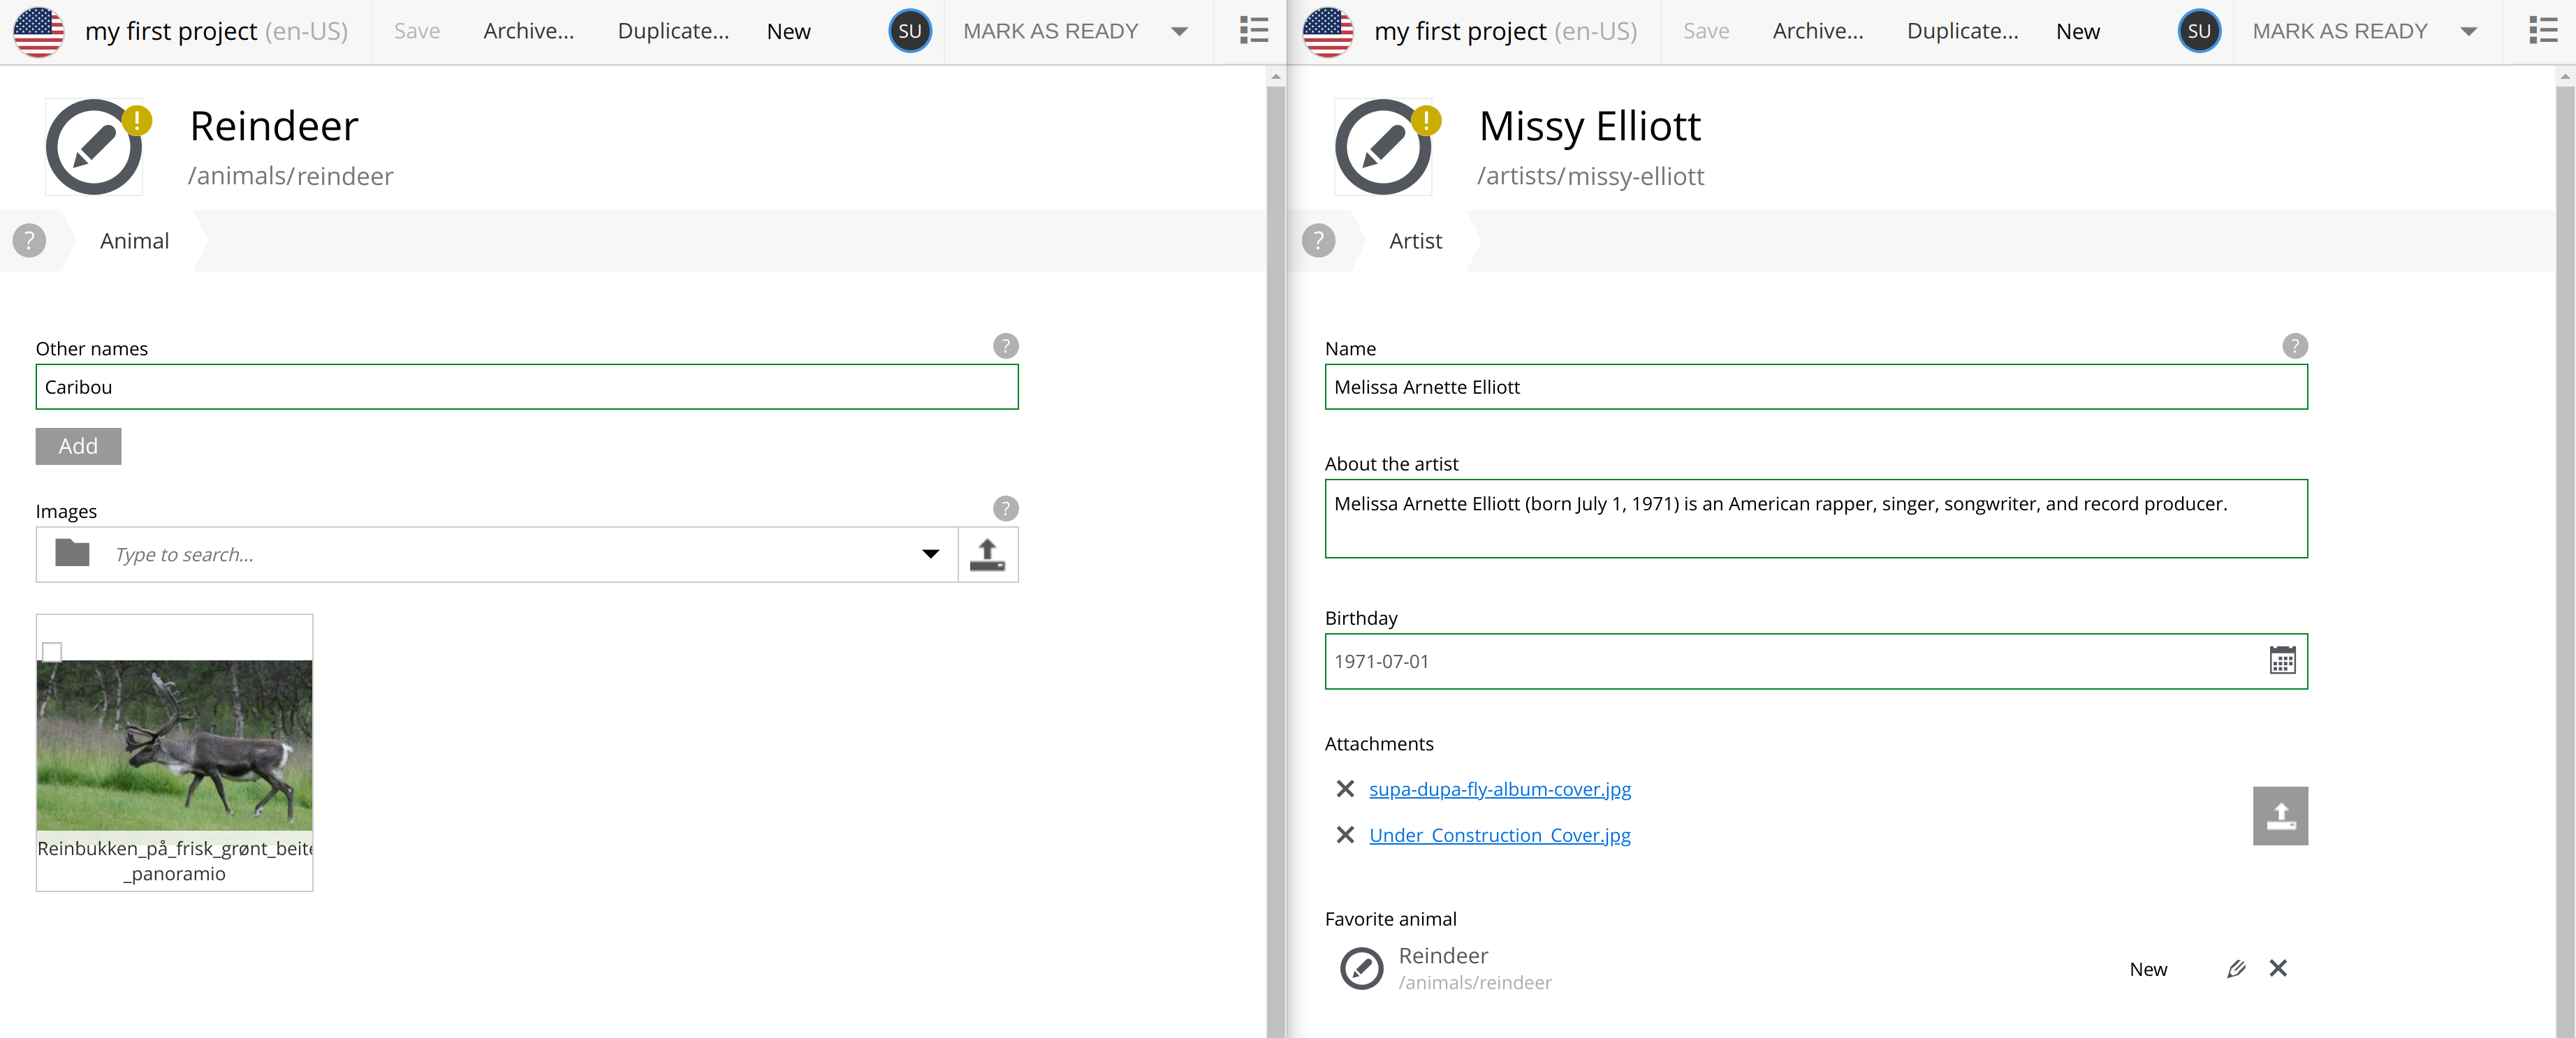Click the Missy Elliott edit-status pencil icon

coord(1383,147)
